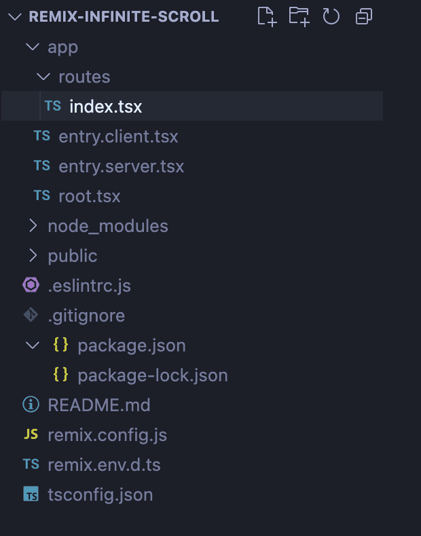421x536 pixels.
Task: Click the TS icon beside tsconfig.json
Action: pos(31,495)
